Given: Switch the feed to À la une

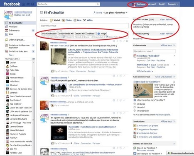Looking at the screenshot, I should [x=98, y=12].
